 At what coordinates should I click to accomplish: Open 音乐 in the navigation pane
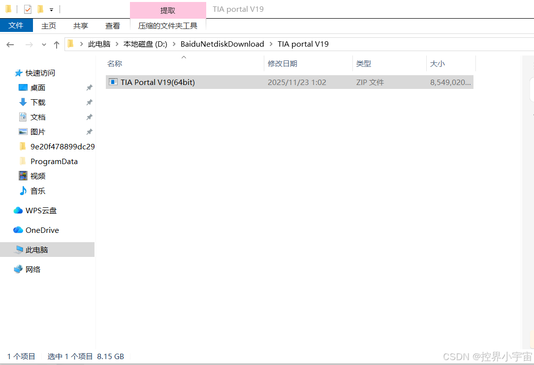(x=38, y=191)
